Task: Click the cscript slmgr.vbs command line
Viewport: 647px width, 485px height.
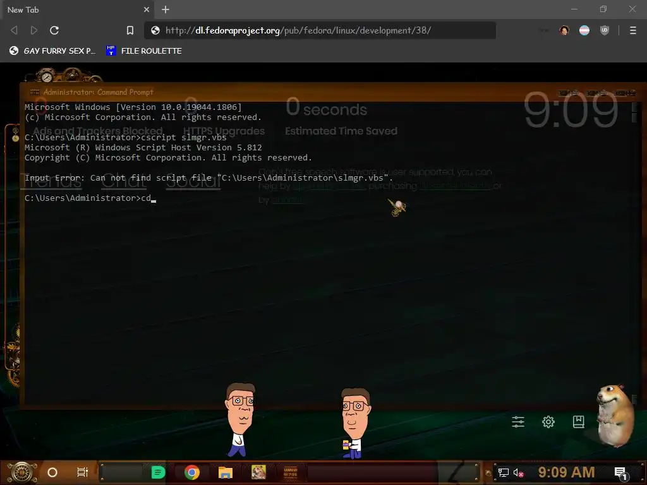Action: point(126,137)
